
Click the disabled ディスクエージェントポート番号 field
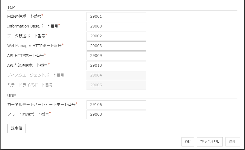116,75
